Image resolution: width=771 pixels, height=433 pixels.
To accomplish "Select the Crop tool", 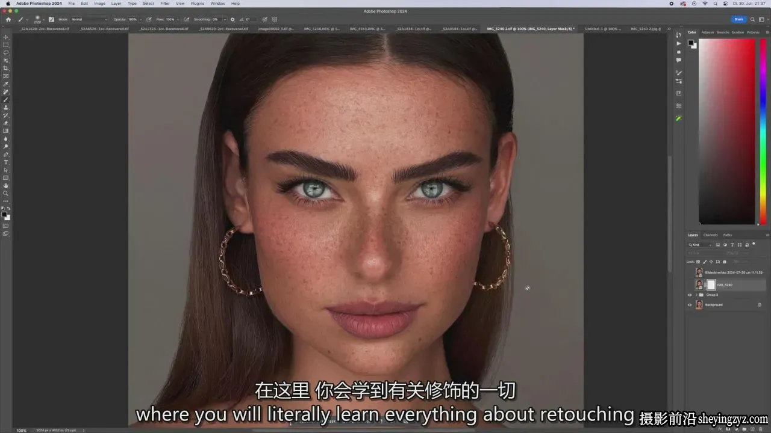I will point(6,68).
